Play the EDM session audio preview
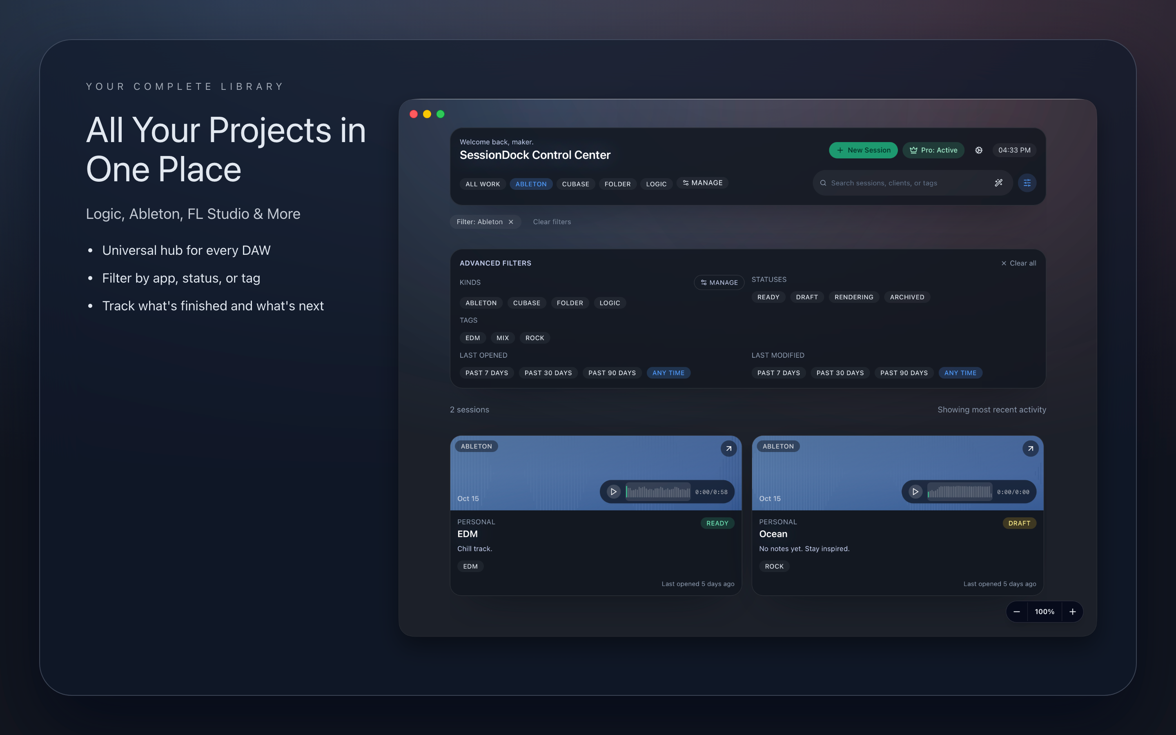Viewport: 1176px width, 735px height. tap(613, 492)
